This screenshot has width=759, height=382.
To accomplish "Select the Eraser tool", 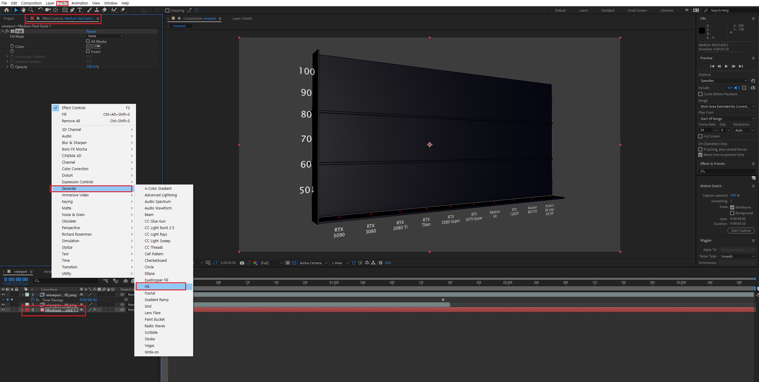I will click(x=104, y=10).
